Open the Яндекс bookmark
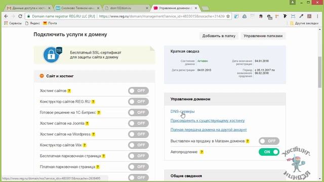 point(32,23)
